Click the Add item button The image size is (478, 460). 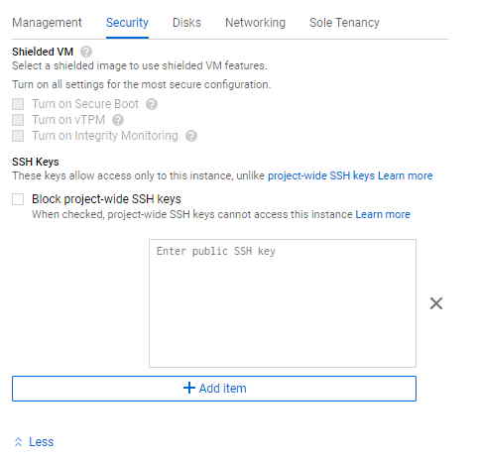(214, 389)
